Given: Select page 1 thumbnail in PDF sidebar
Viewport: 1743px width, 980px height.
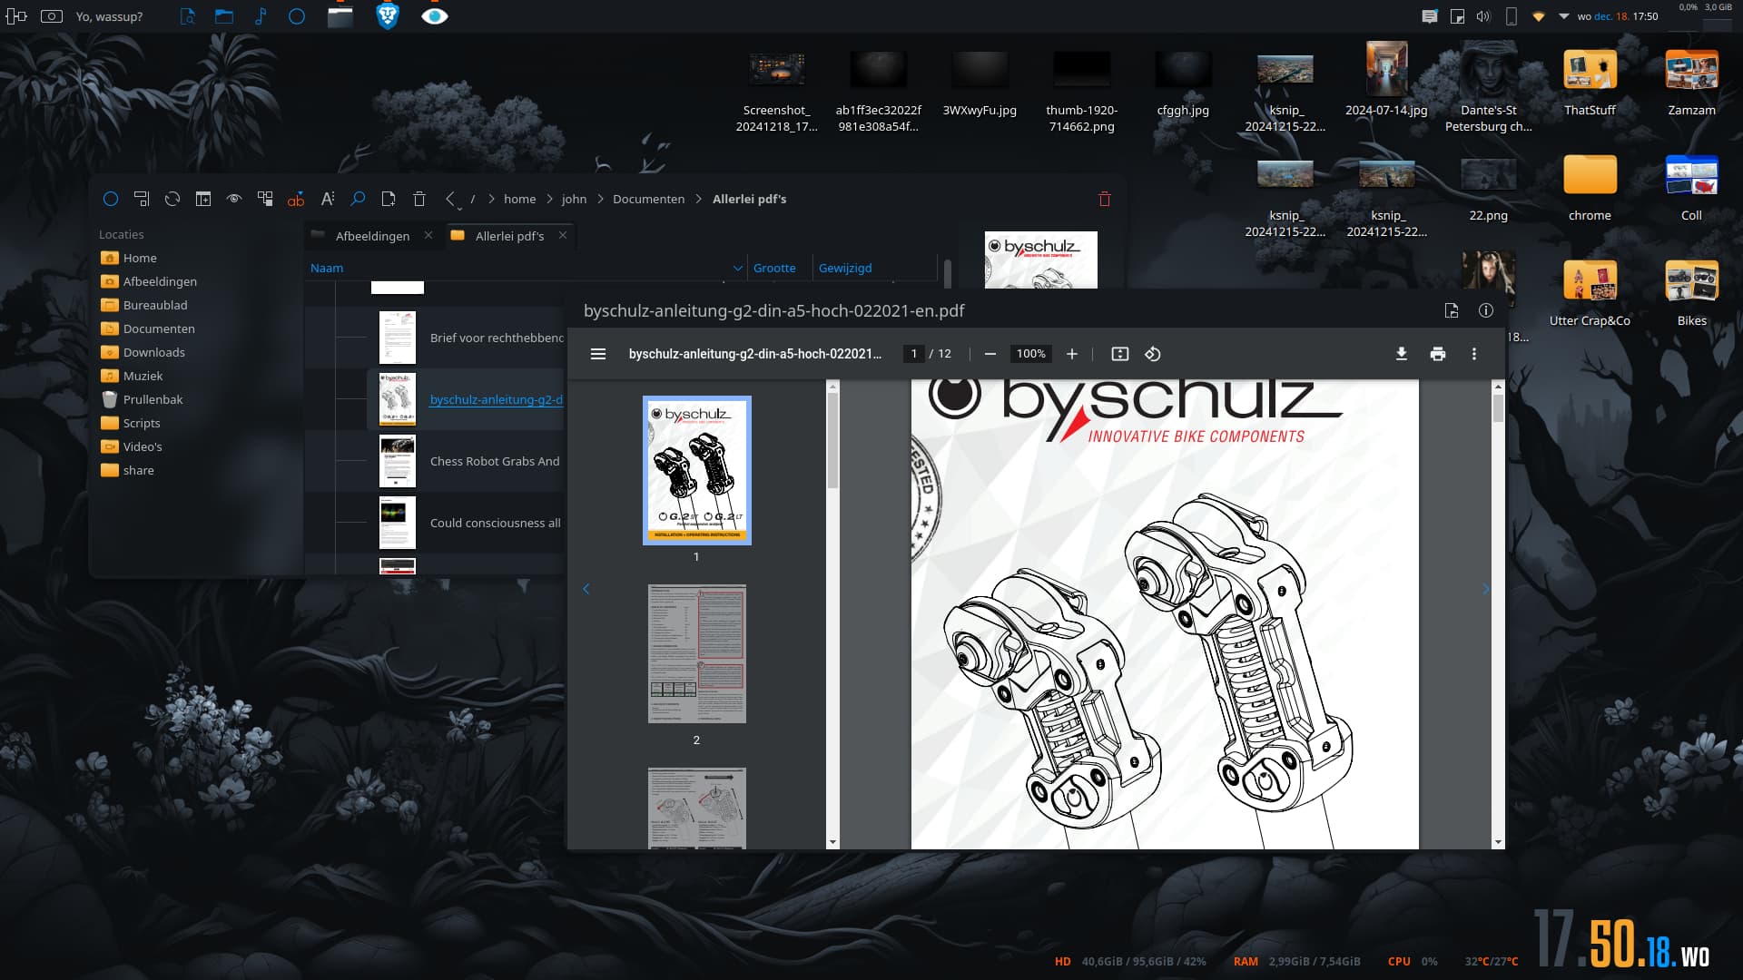Looking at the screenshot, I should pyautogui.click(x=696, y=470).
